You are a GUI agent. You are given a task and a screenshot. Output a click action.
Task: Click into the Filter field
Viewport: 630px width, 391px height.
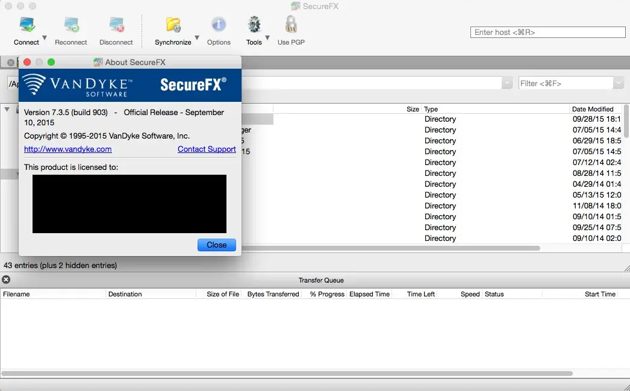point(566,83)
